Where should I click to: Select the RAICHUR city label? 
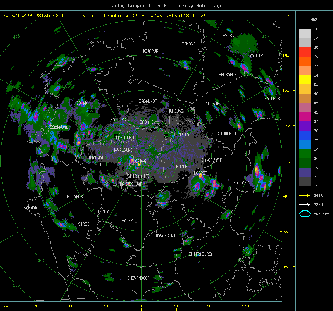tap(272, 99)
